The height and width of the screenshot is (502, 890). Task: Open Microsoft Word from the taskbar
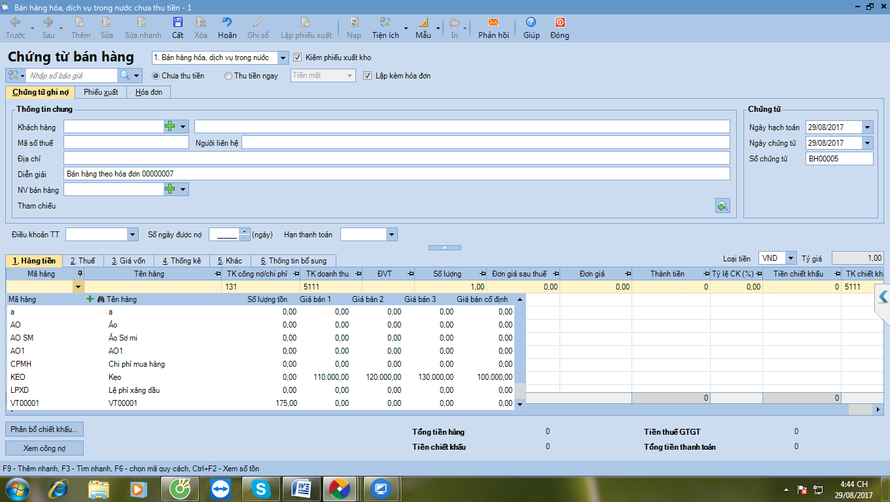[x=303, y=488]
